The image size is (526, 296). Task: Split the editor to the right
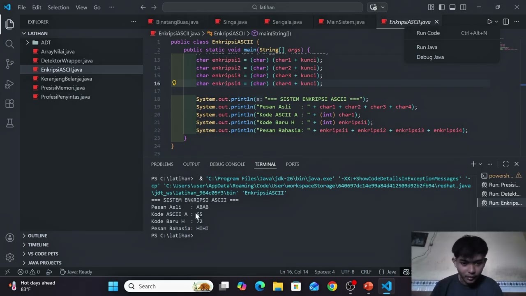506,22
